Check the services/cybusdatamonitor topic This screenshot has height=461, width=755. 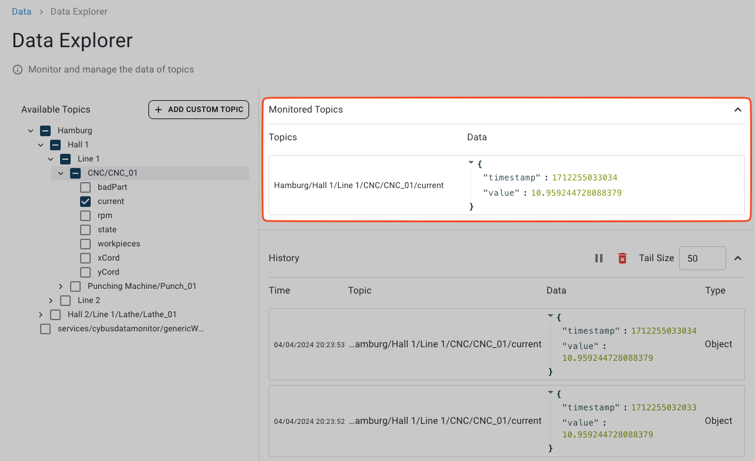point(45,328)
